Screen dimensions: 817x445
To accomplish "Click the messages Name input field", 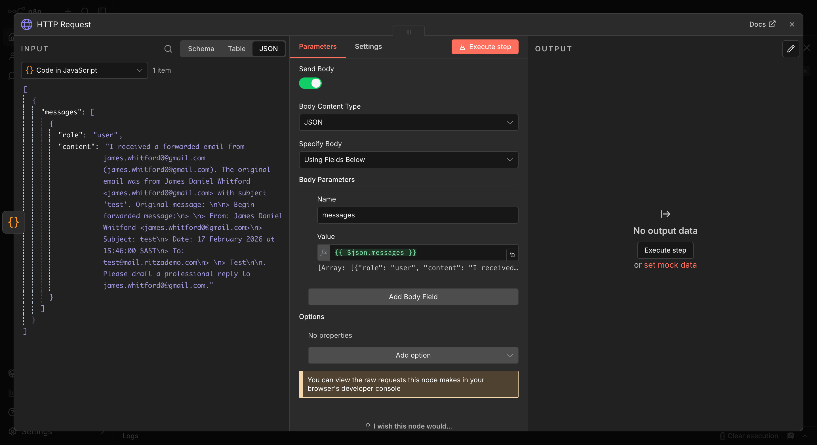I will click(x=417, y=215).
